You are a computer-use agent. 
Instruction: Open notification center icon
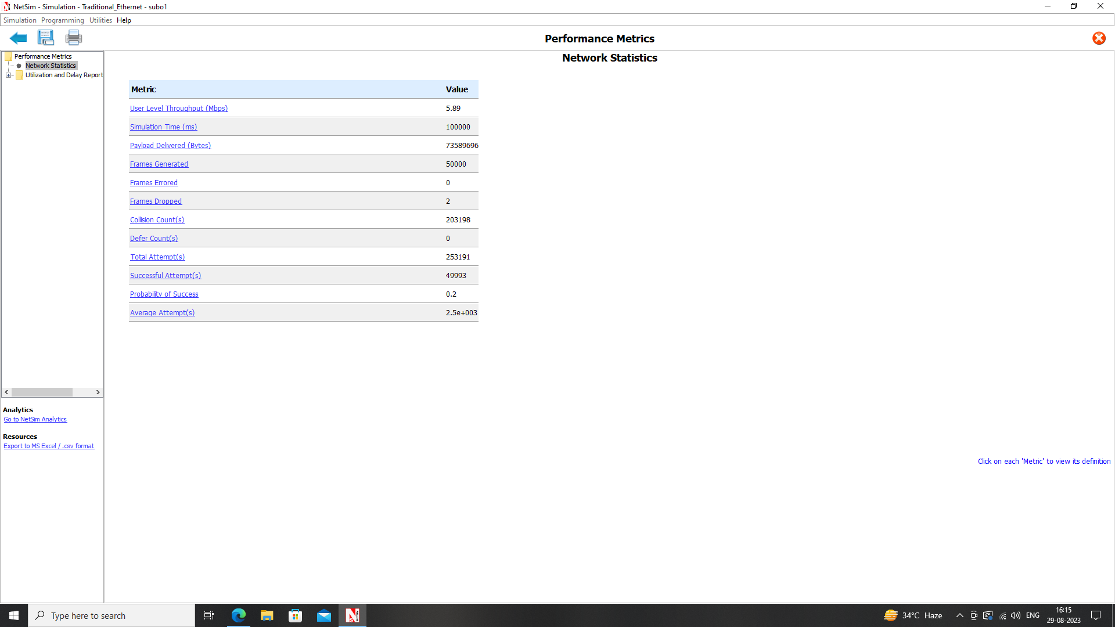click(1096, 615)
